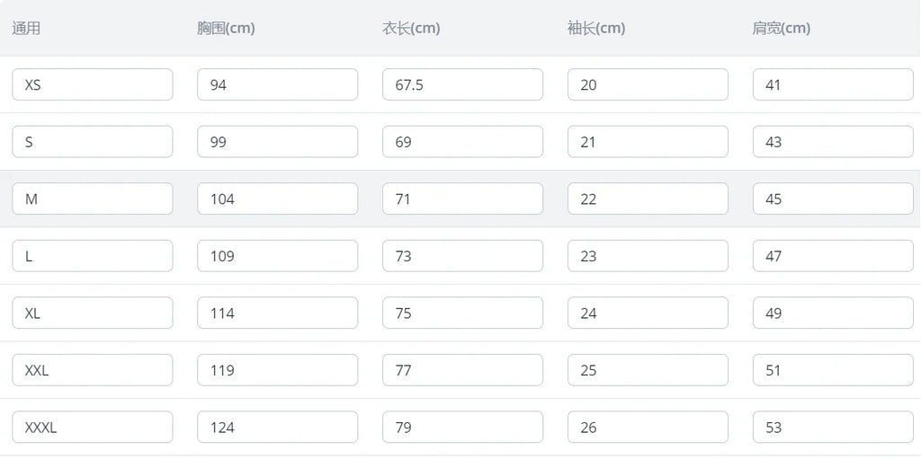Click the garment length field 67.5
The height and width of the screenshot is (468, 921).
462,84
